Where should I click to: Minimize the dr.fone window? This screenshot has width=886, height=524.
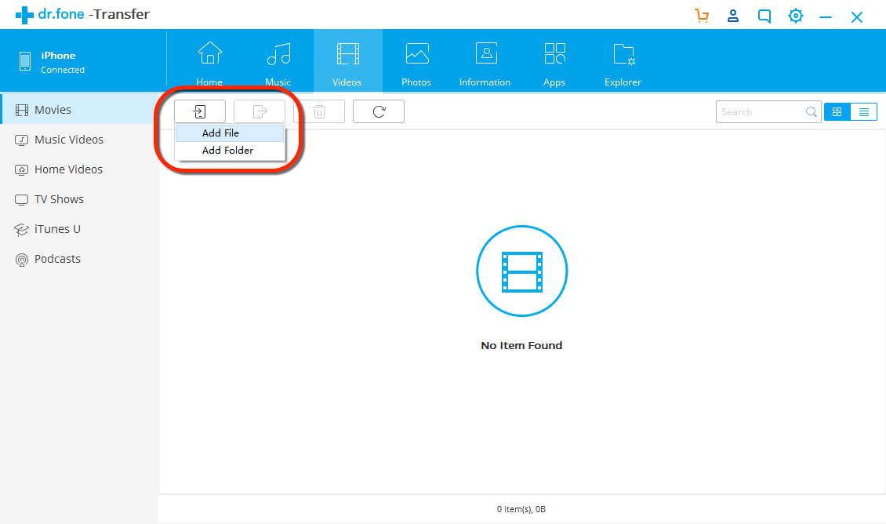(x=826, y=17)
